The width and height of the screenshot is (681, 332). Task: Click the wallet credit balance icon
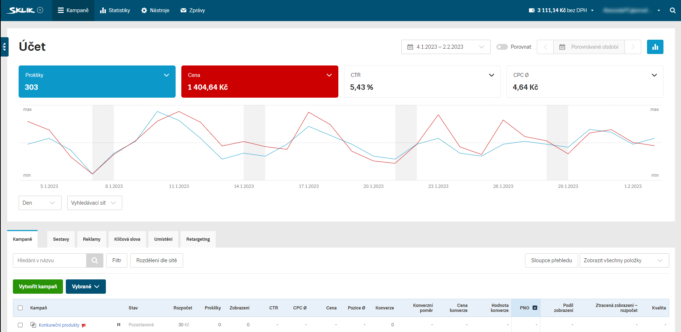532,10
